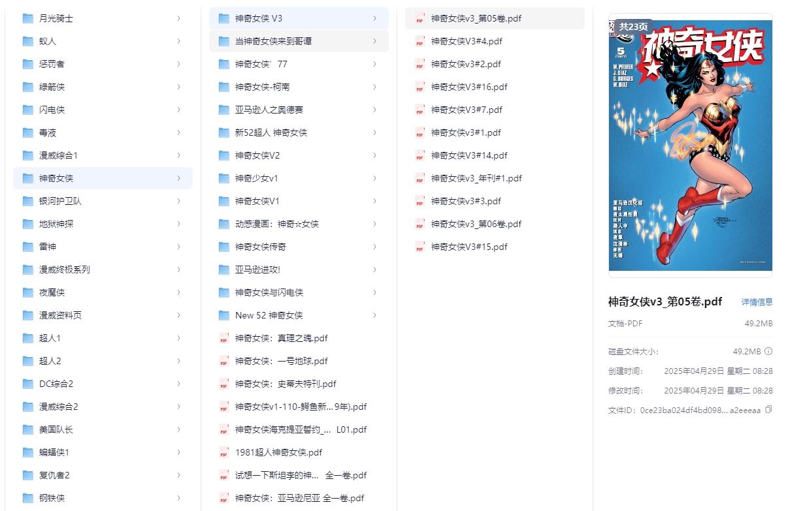Open the 超人2 folder
This screenshot has height=511, width=788.
tap(103, 361)
